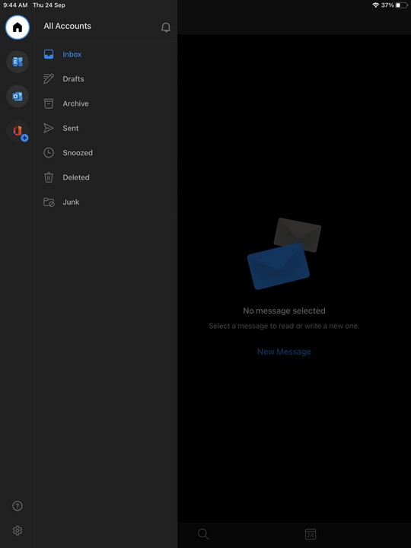This screenshot has height=548, width=411.
Task: Select the All Accounts home icon
Action: pyautogui.click(x=18, y=27)
